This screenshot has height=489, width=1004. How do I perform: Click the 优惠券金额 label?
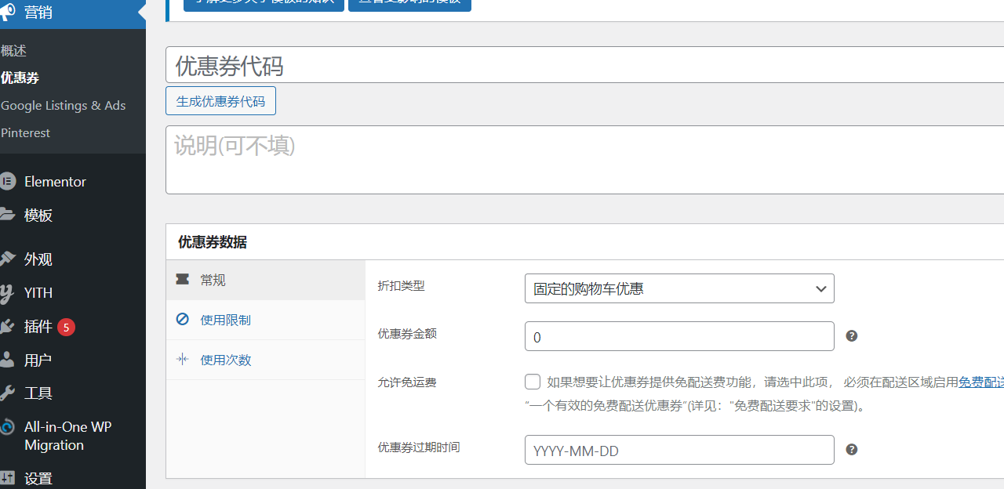click(x=407, y=334)
